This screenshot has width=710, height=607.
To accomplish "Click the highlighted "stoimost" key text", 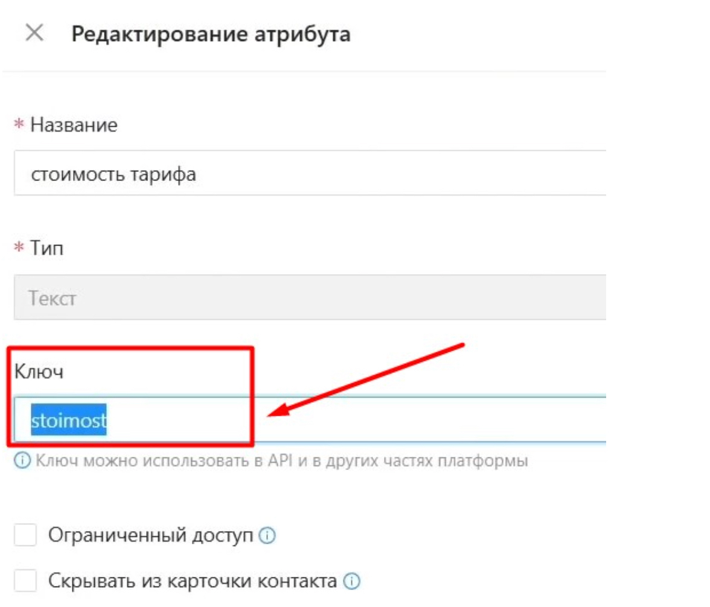I will pyautogui.click(x=69, y=419).
